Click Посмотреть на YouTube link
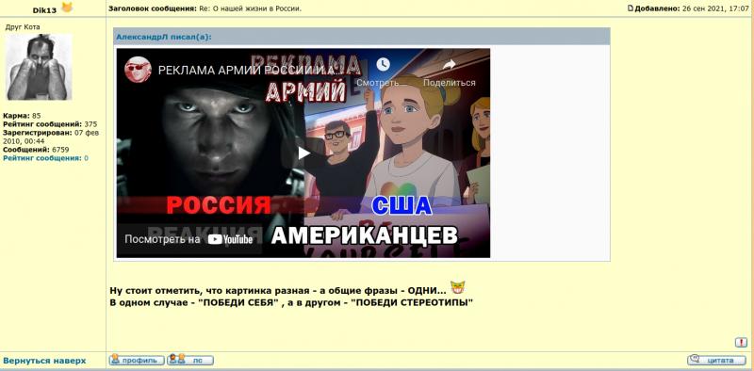Image resolution: width=754 pixels, height=371 pixels. click(x=188, y=239)
